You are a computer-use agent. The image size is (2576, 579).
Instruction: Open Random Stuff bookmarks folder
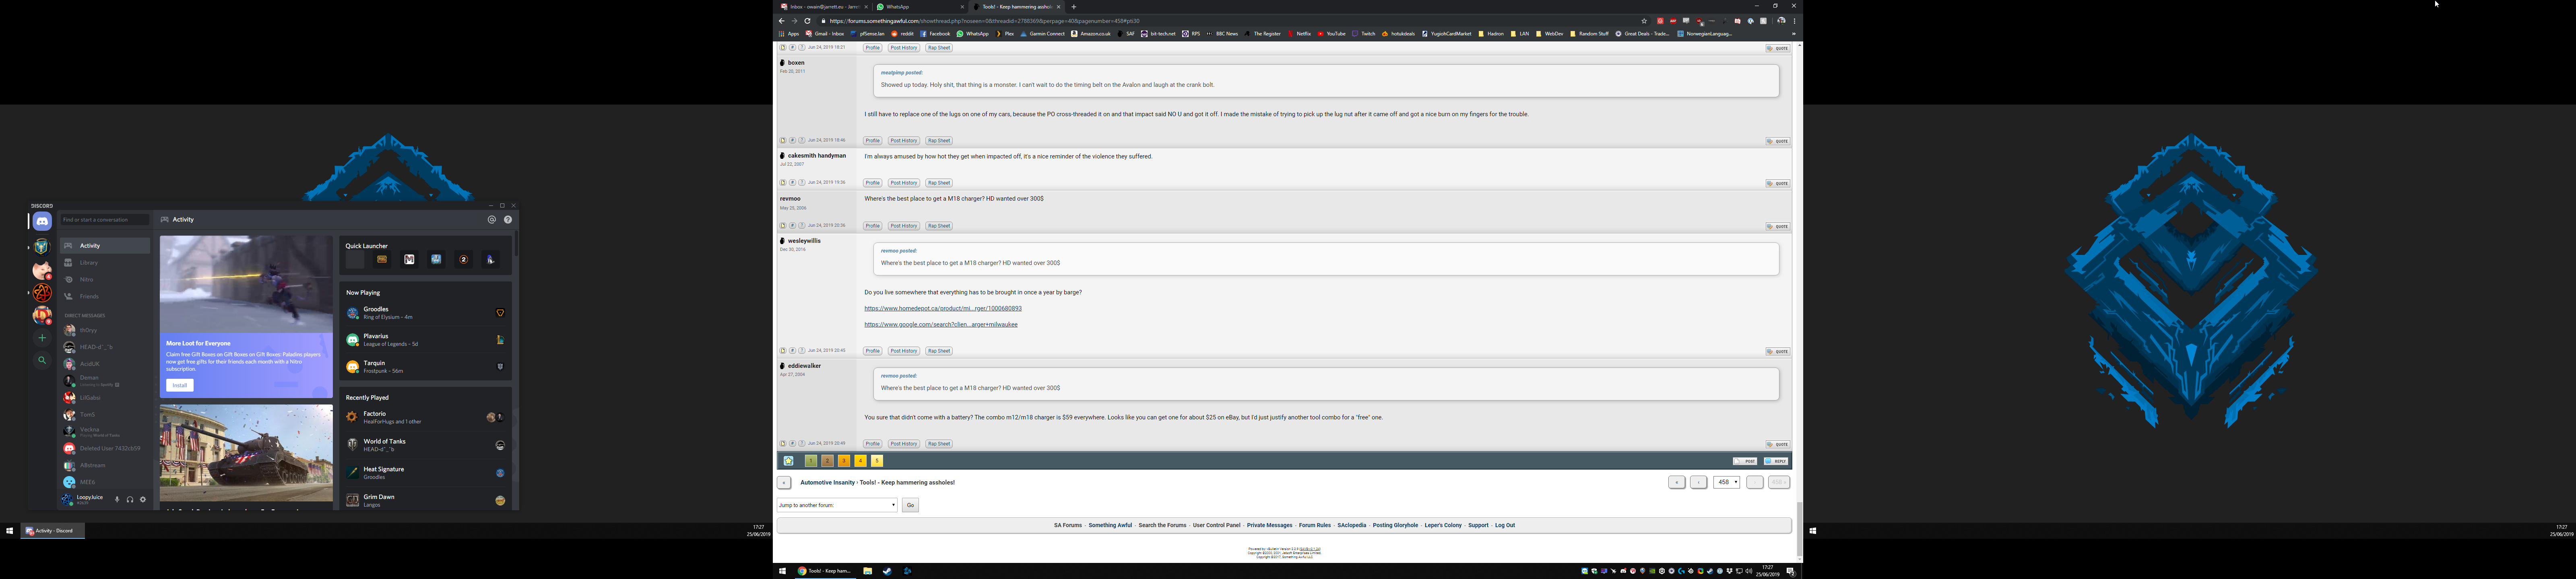(1589, 34)
